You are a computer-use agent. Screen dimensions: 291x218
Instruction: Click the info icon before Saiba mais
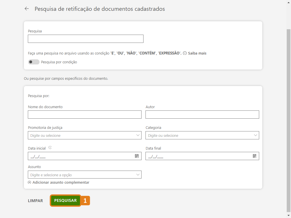pyautogui.click(x=185, y=53)
